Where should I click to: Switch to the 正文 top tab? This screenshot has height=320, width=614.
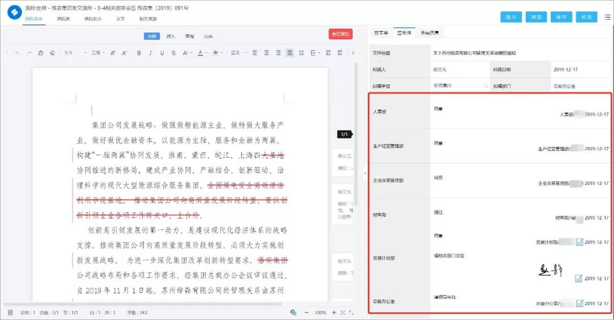(x=120, y=19)
